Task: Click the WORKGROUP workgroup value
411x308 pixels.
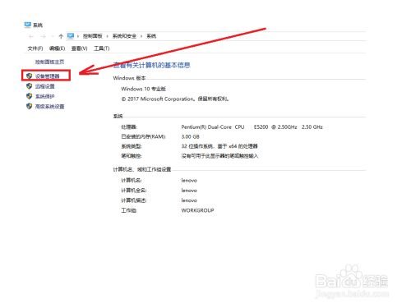Action: 197,210
